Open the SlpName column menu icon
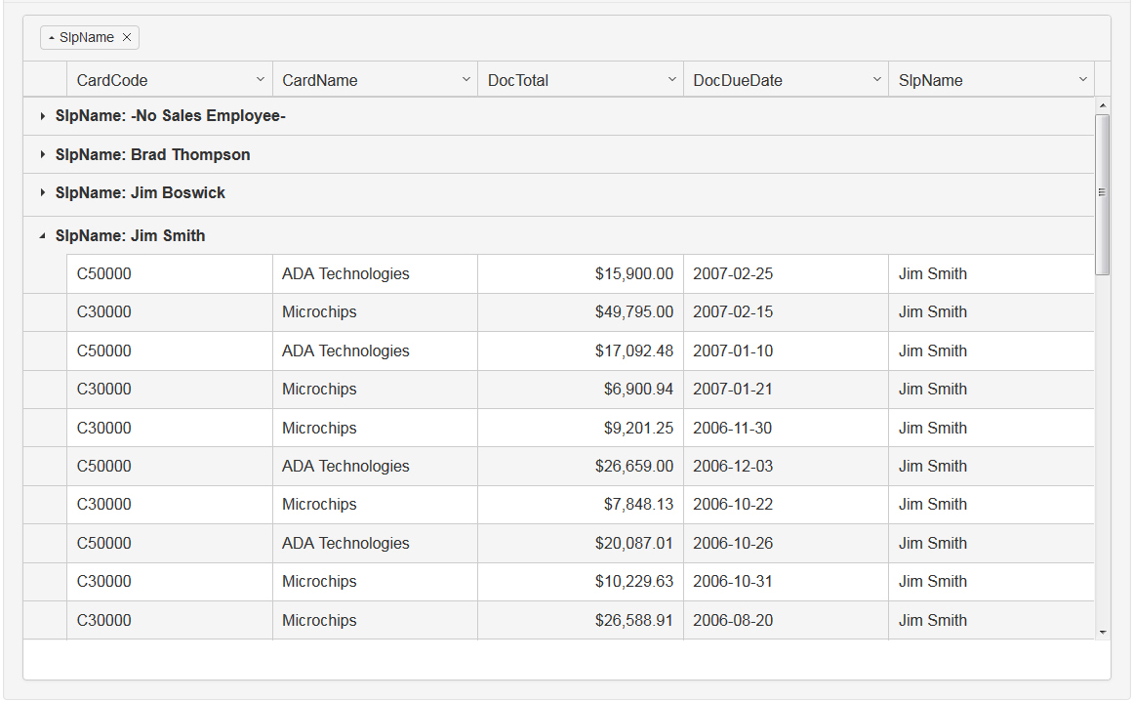This screenshot has height=701, width=1133. [x=1082, y=79]
